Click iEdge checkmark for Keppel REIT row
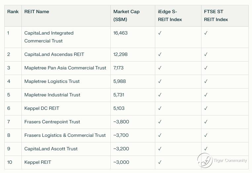Image resolution: width=252 pixels, height=173 pixels. tap(160, 162)
